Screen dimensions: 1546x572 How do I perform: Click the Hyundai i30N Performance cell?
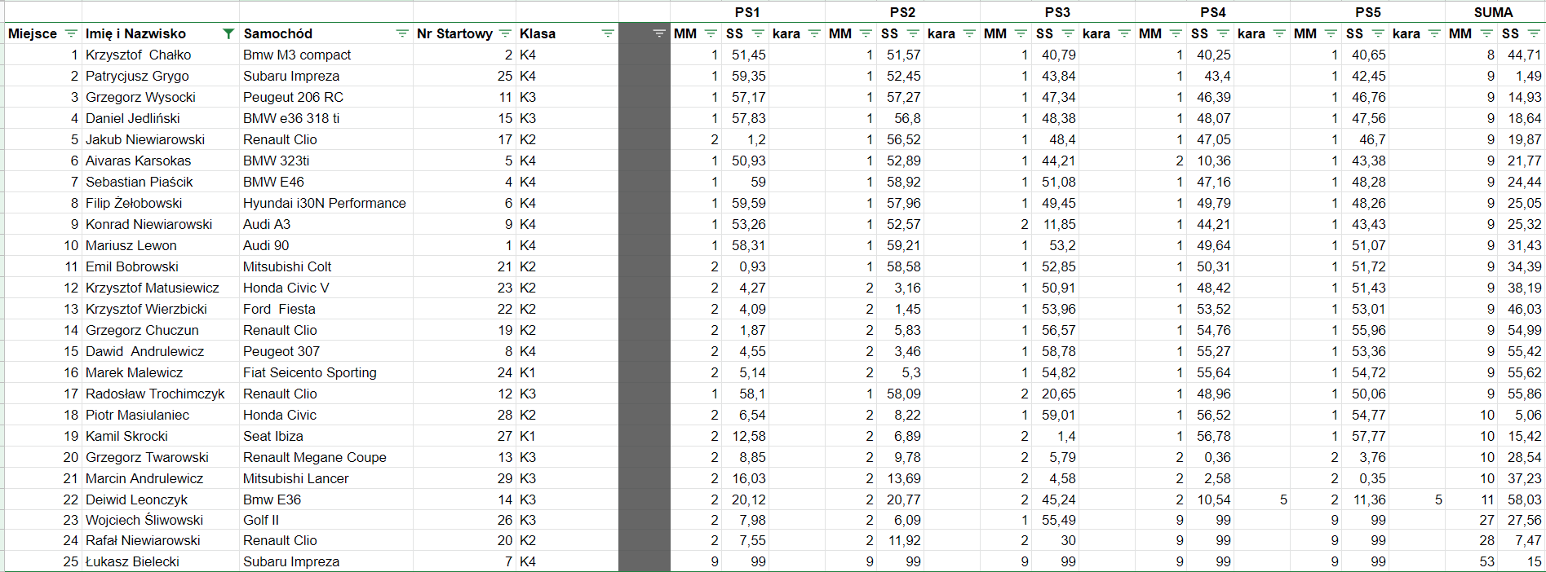(x=325, y=203)
